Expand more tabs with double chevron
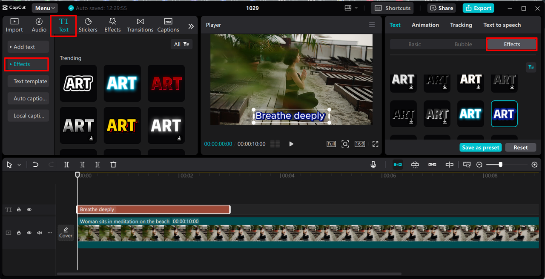The height and width of the screenshot is (279, 545). (x=191, y=26)
